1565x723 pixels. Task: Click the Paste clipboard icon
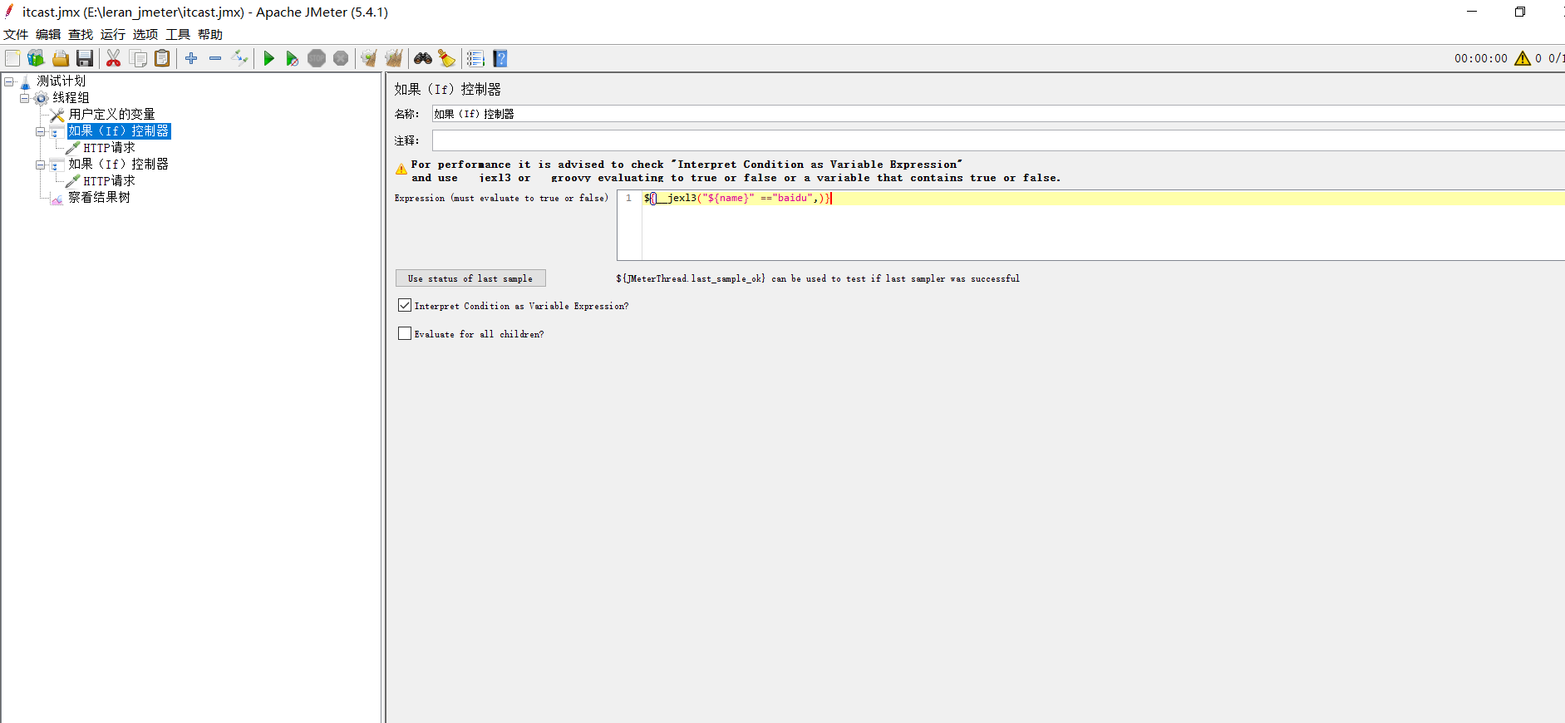point(162,58)
